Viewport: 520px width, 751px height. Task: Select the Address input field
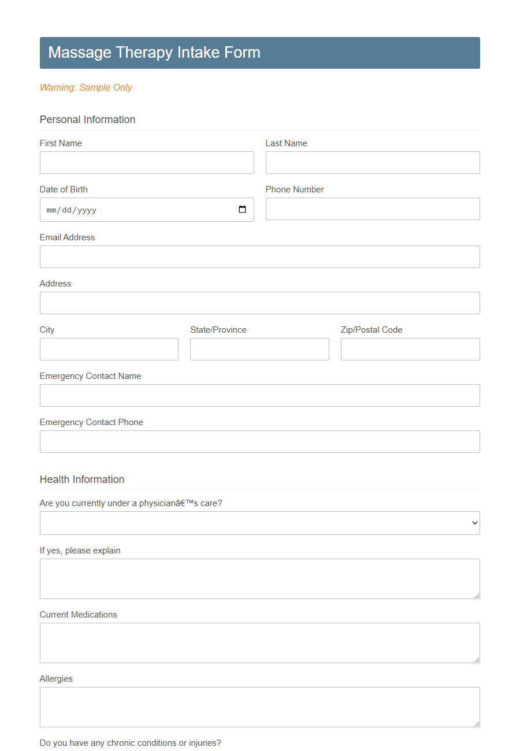(259, 303)
